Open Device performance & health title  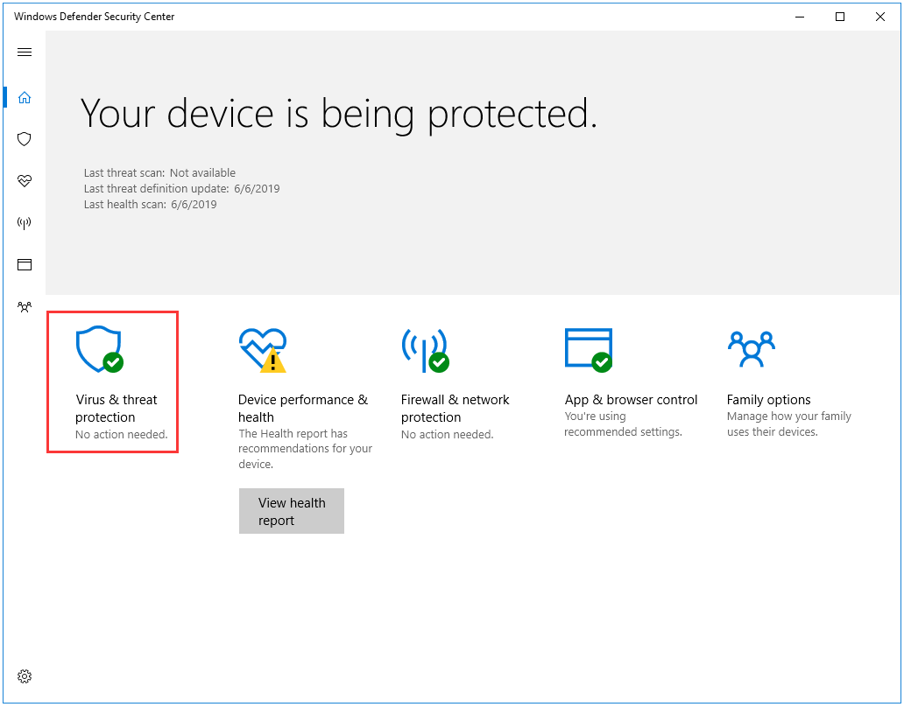[x=303, y=409]
